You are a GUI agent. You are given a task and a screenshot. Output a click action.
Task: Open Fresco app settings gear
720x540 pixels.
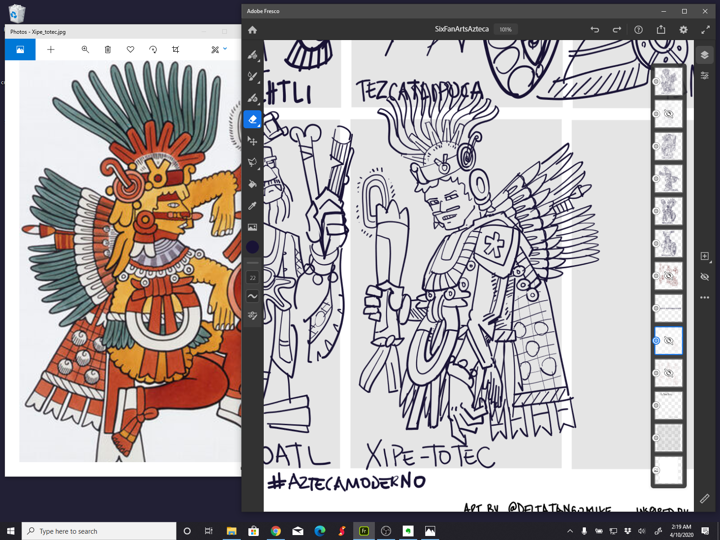tap(684, 30)
